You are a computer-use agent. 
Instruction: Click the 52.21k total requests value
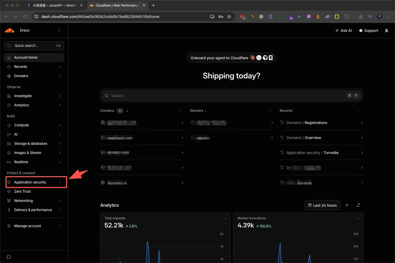point(114,225)
